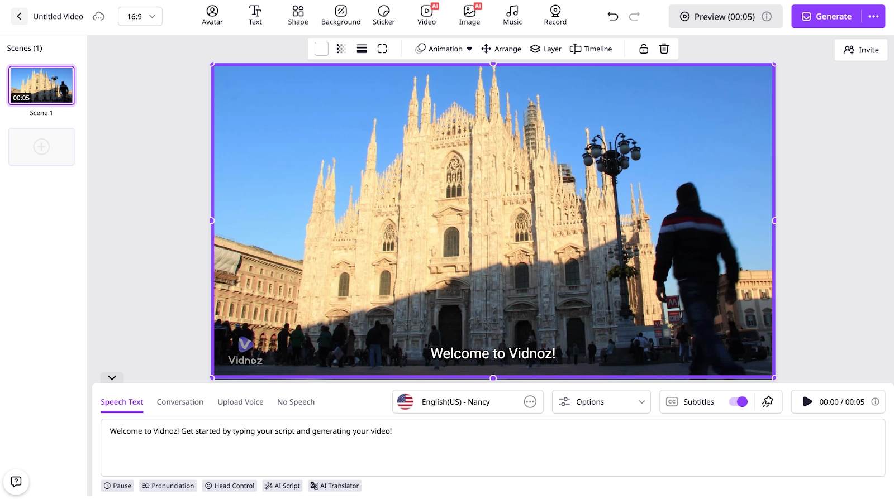The width and height of the screenshot is (894, 499).
Task: Add a new scene with plus box
Action: point(41,147)
